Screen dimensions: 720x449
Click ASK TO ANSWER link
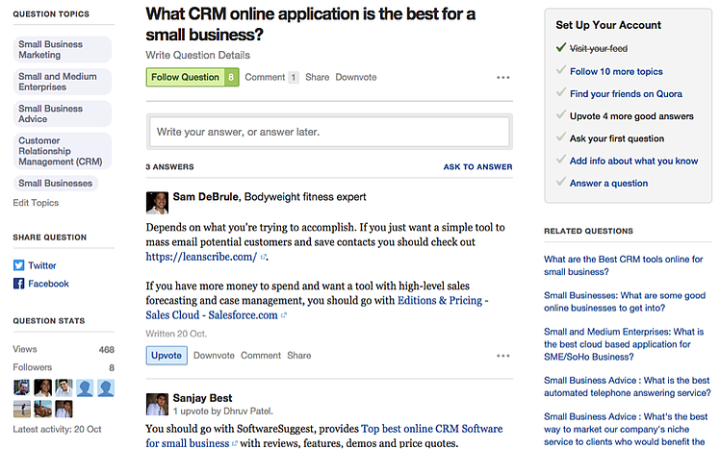[477, 167]
